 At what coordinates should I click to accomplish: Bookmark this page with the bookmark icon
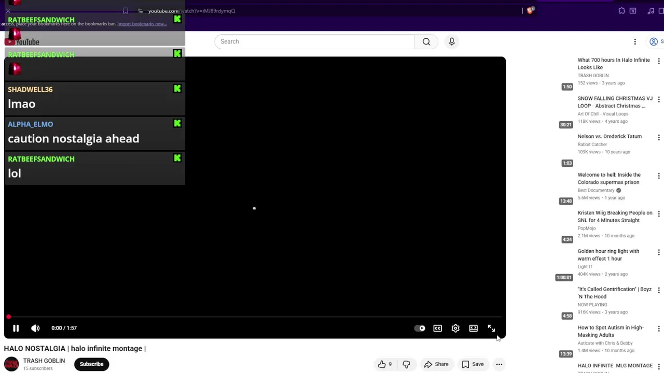point(126,11)
